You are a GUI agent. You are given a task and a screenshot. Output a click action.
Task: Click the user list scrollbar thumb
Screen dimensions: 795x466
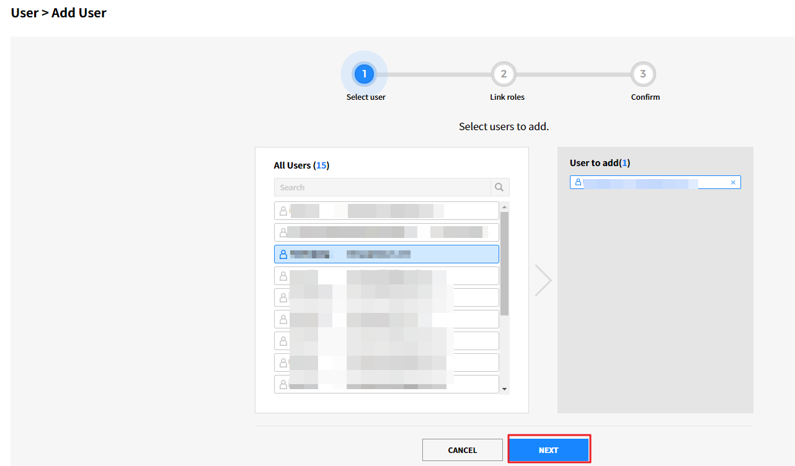tap(504, 263)
